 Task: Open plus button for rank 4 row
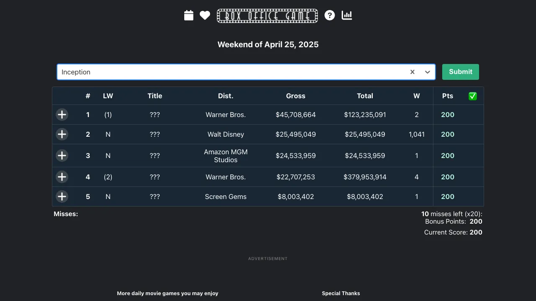(x=62, y=177)
